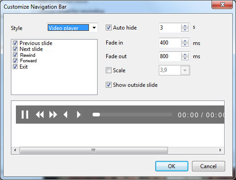Image resolution: width=236 pixels, height=180 pixels.
Task: Click the 00:00 / 00:00 time display
Action: pyautogui.click(x=201, y=115)
